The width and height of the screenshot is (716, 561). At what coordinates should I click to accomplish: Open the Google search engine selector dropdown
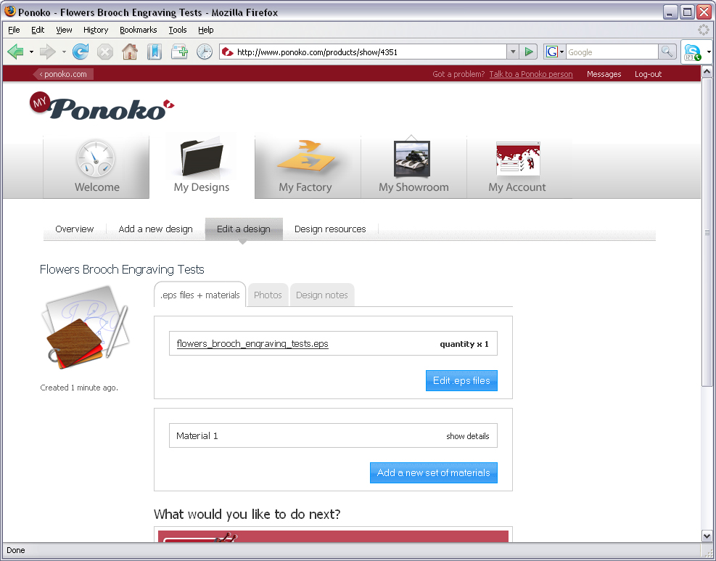tap(555, 52)
